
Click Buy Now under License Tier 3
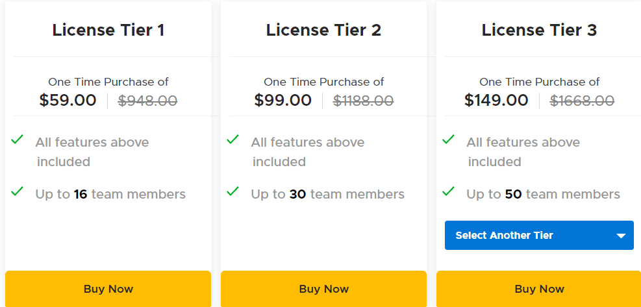point(538,289)
